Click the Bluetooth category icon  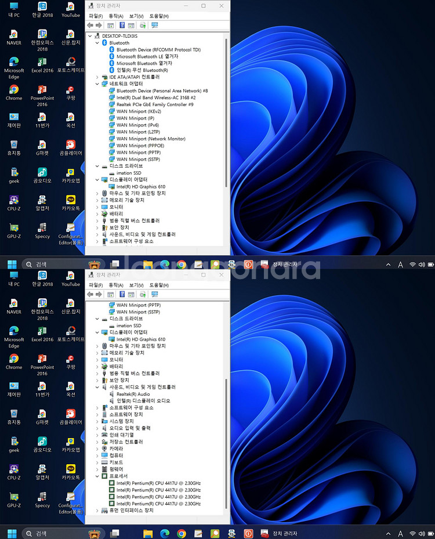point(104,42)
